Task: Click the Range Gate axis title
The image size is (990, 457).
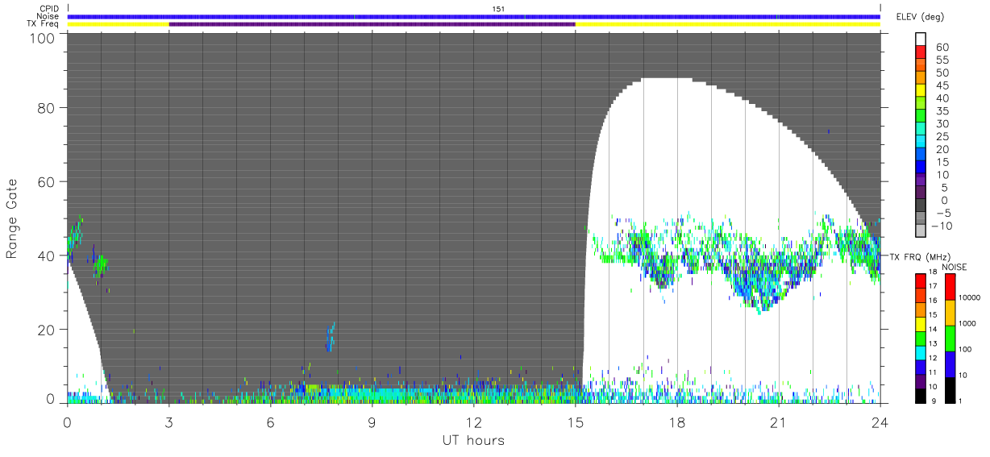Action: click(x=12, y=218)
